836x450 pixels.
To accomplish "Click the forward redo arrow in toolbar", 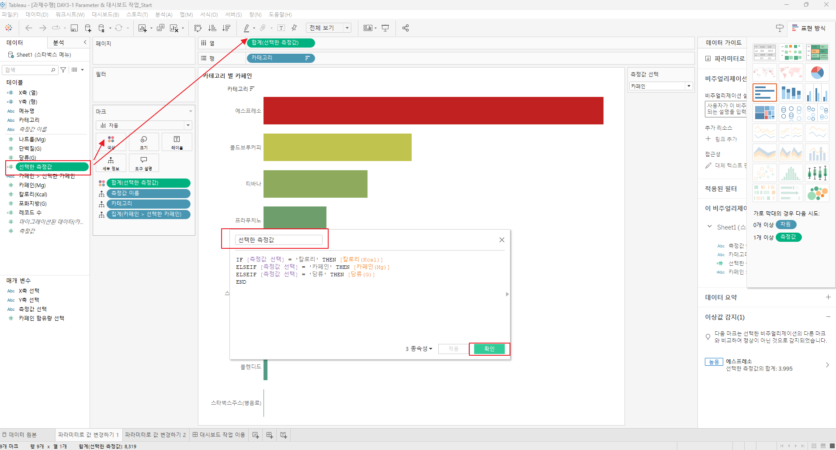I will [x=43, y=28].
